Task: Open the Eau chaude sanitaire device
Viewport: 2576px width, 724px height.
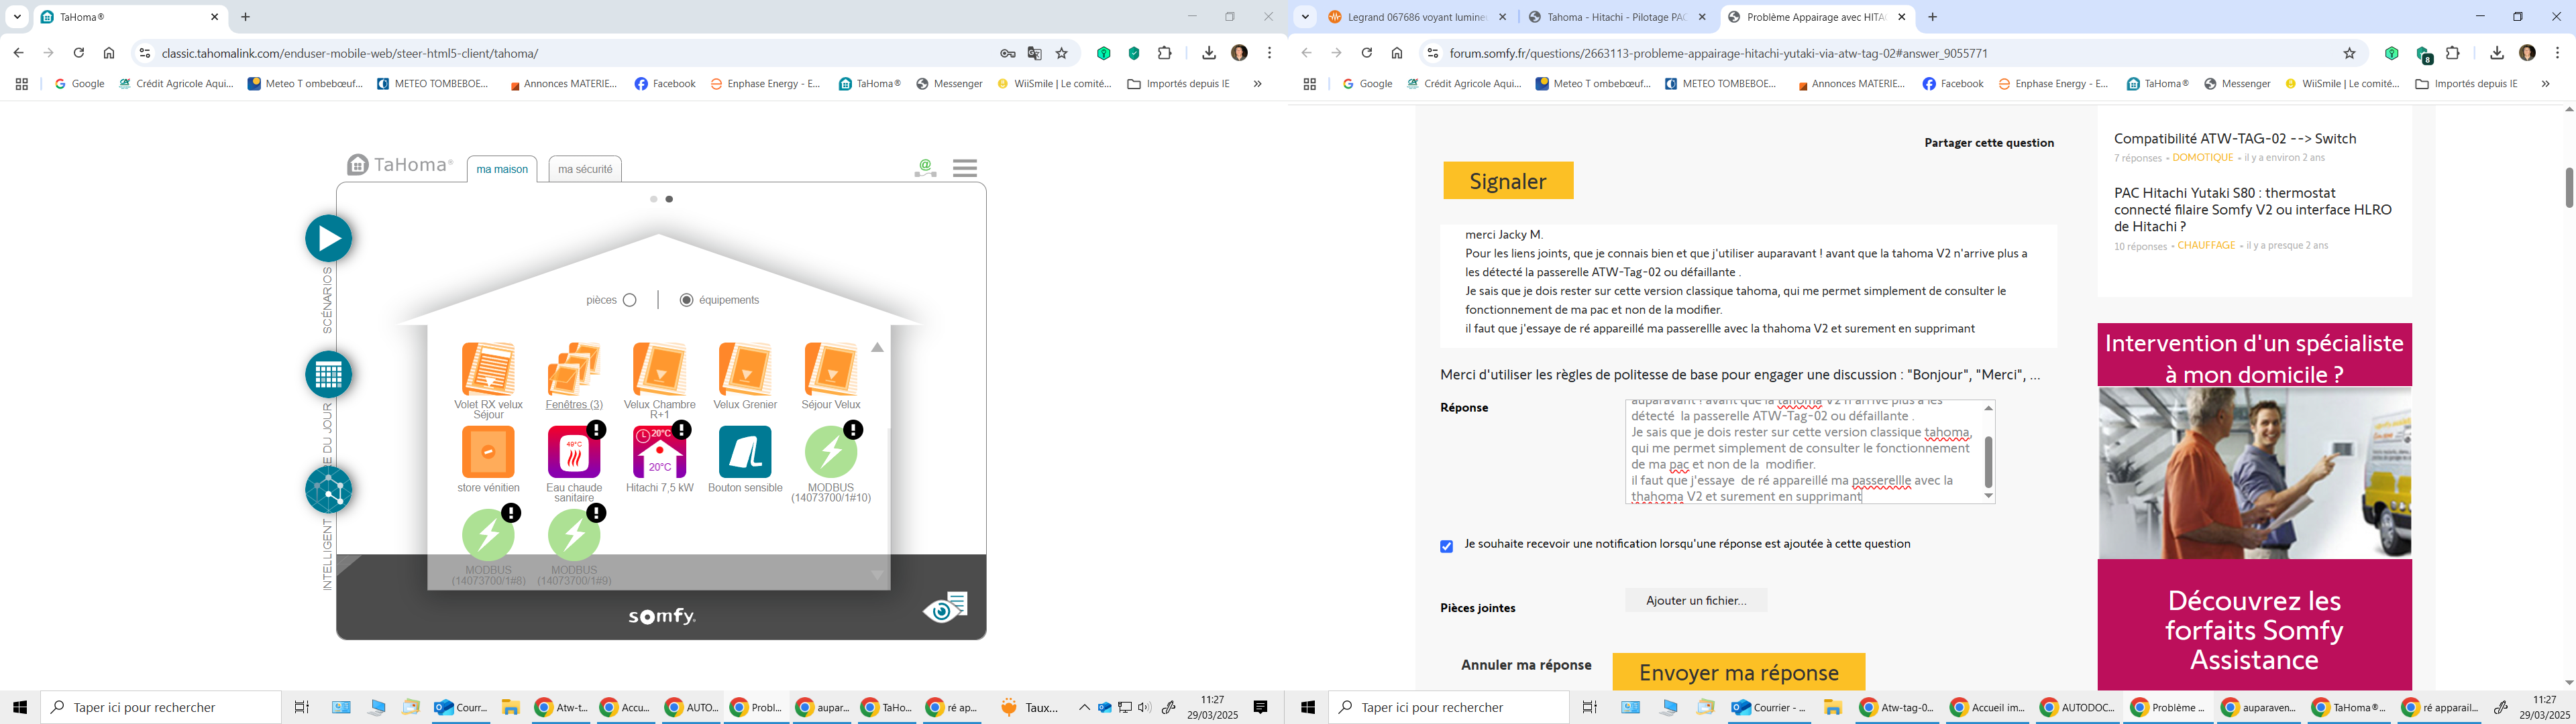Action: click(x=574, y=452)
